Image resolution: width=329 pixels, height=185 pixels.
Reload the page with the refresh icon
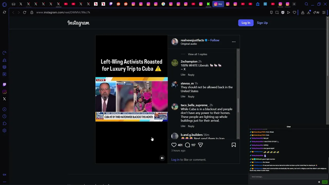click(x=25, y=12)
